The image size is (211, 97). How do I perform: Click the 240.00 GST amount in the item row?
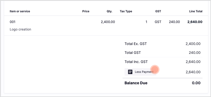174,22
